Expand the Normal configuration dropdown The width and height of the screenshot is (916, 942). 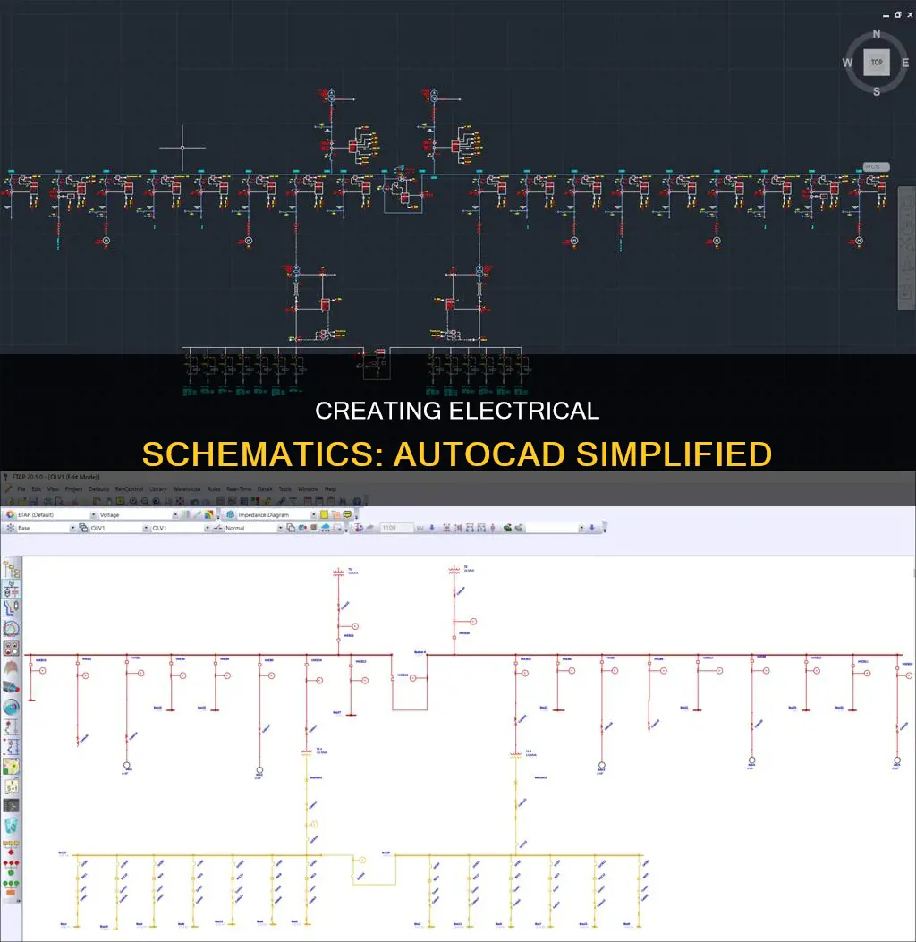[x=280, y=528]
